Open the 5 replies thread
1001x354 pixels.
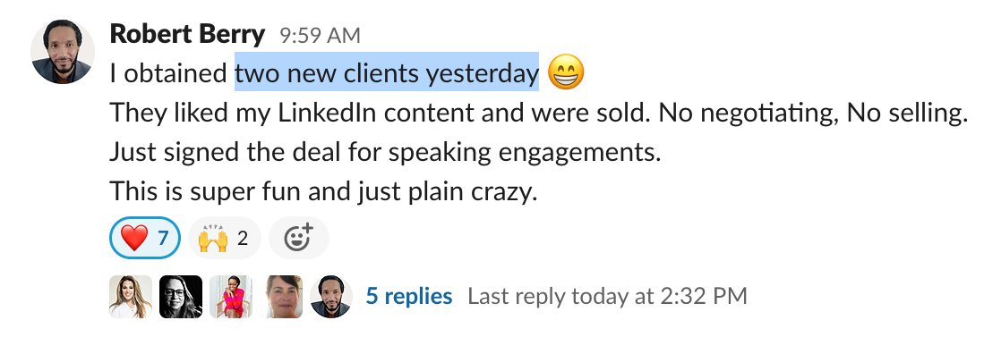point(409,296)
